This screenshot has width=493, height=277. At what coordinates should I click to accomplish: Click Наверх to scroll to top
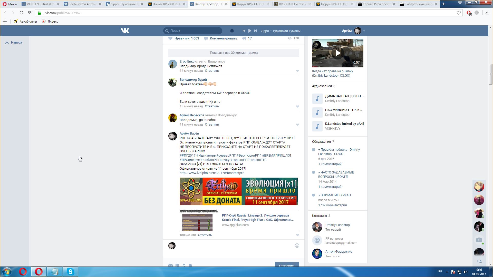point(14,43)
